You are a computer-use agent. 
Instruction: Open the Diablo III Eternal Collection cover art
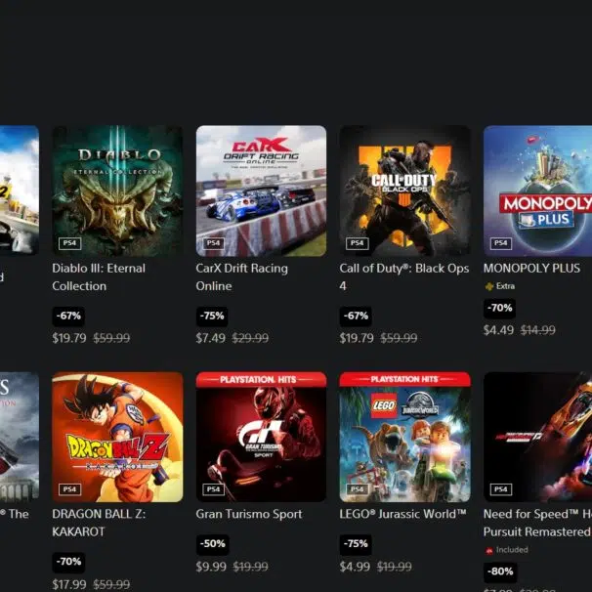[117, 191]
